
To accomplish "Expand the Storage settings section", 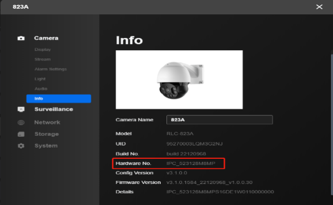I will pos(47,134).
